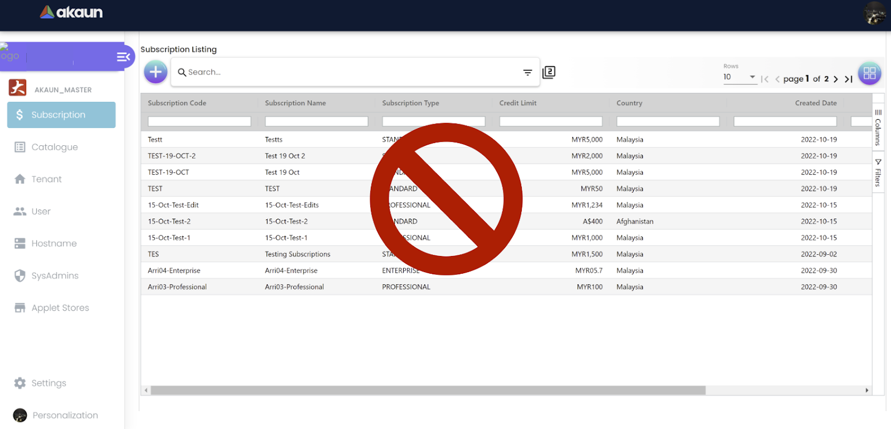Expand the Rows per page dropdown
Image resolution: width=891 pixels, height=429 pixels.
pos(739,77)
